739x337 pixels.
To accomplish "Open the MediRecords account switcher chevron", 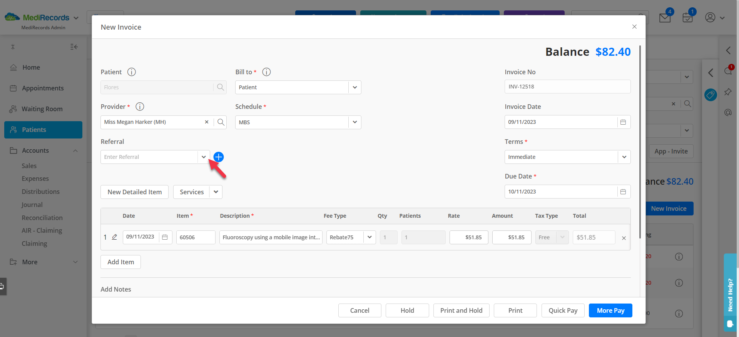I will point(76,18).
